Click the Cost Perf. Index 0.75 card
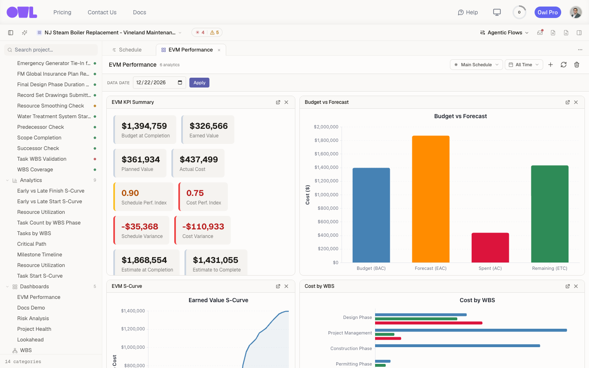This screenshot has height=368, width=589. tap(203, 197)
